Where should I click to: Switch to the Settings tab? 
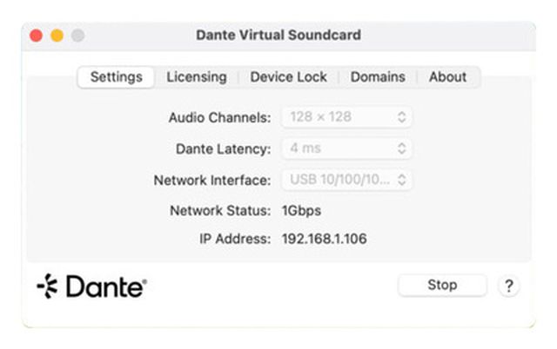116,76
